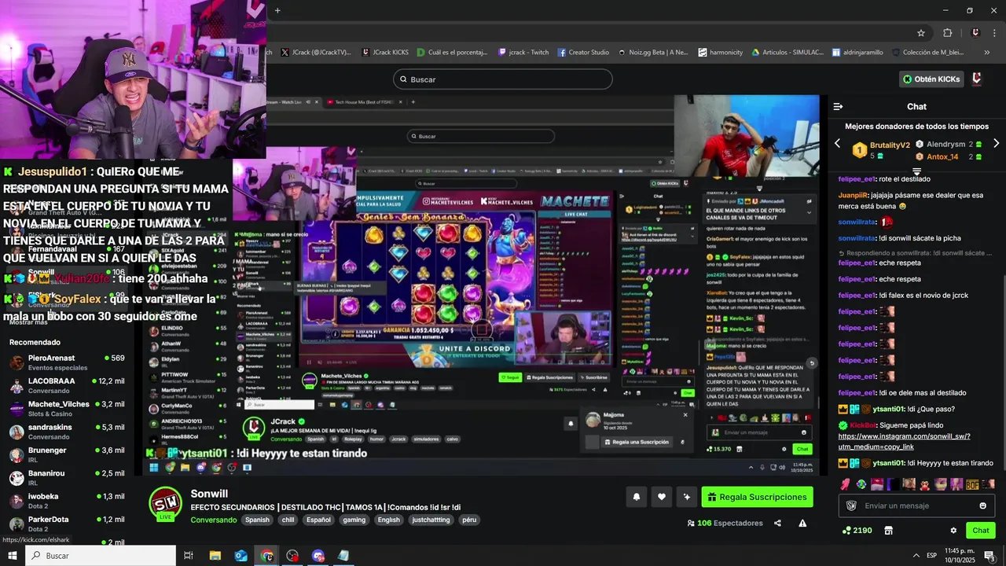The height and width of the screenshot is (566, 1006).
Task: Click the SW channel badge in chat input
Action: (851, 505)
